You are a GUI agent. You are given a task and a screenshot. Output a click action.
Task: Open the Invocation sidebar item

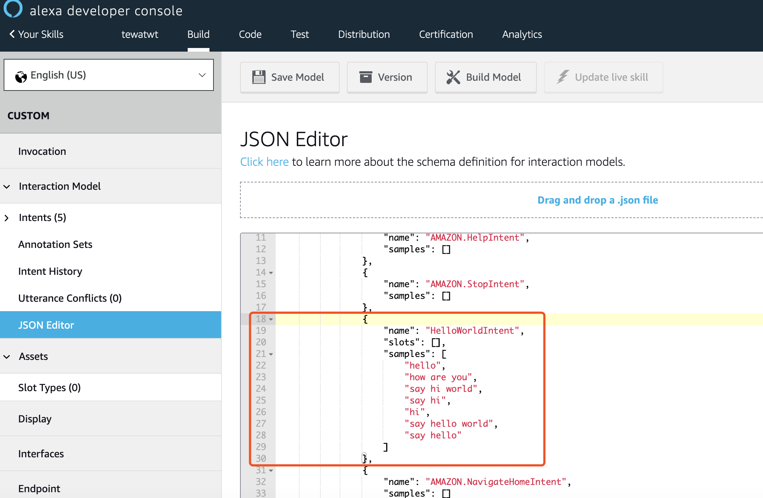pos(111,151)
